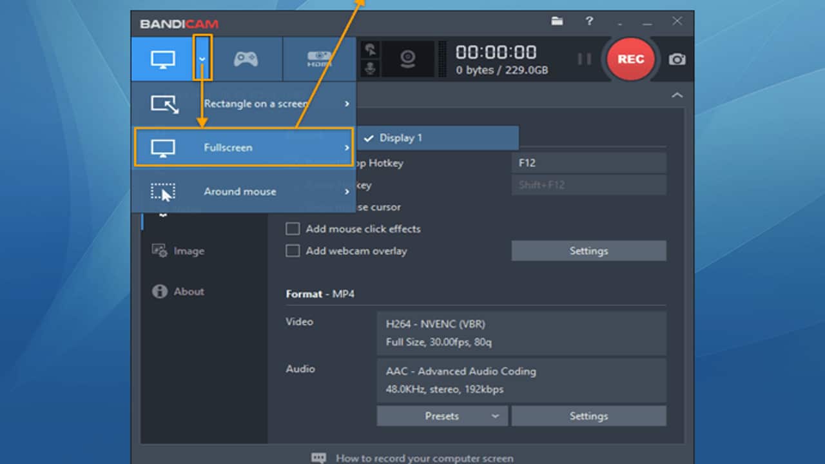Viewport: 825px width, 464px height.
Task: Click the F12 hotkey field
Action: tap(588, 163)
